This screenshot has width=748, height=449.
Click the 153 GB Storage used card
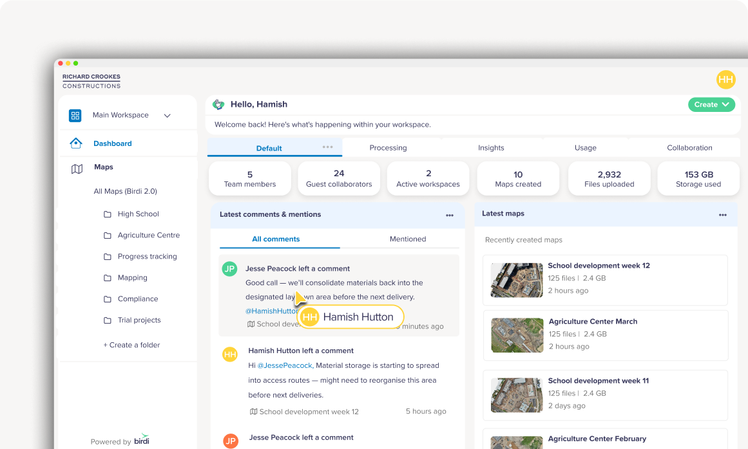pos(698,179)
